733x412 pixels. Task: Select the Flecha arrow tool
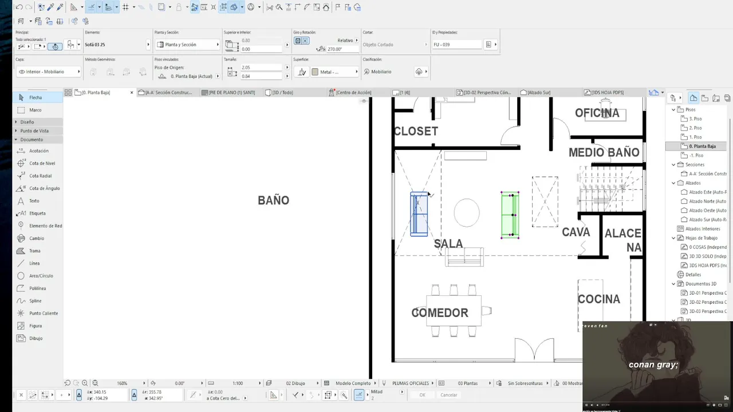[x=38, y=97]
